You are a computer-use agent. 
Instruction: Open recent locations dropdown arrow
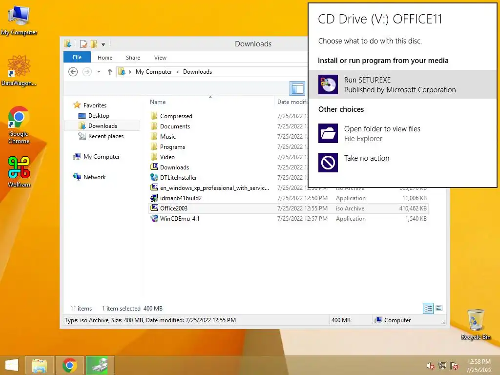click(99, 72)
